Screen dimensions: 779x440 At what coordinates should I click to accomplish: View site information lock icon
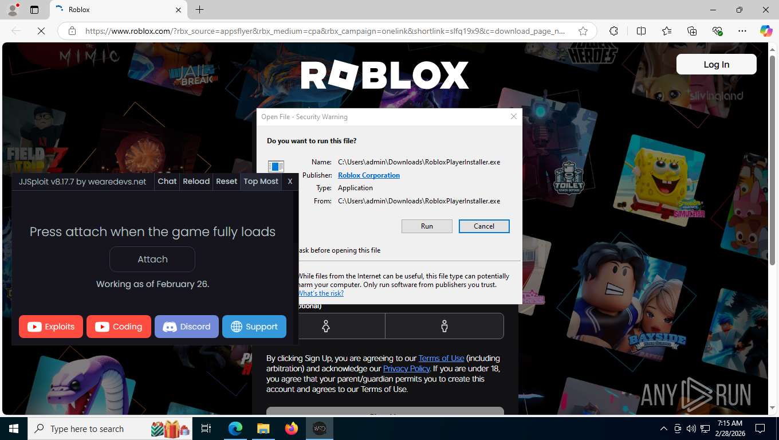click(x=72, y=31)
